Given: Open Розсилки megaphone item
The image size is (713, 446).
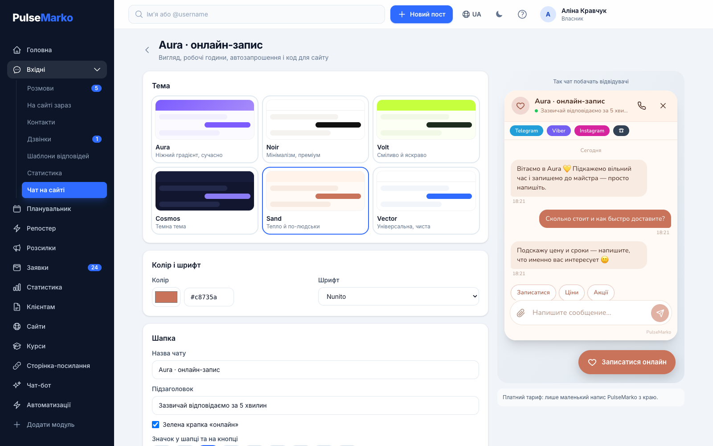Looking at the screenshot, I should [x=57, y=248].
